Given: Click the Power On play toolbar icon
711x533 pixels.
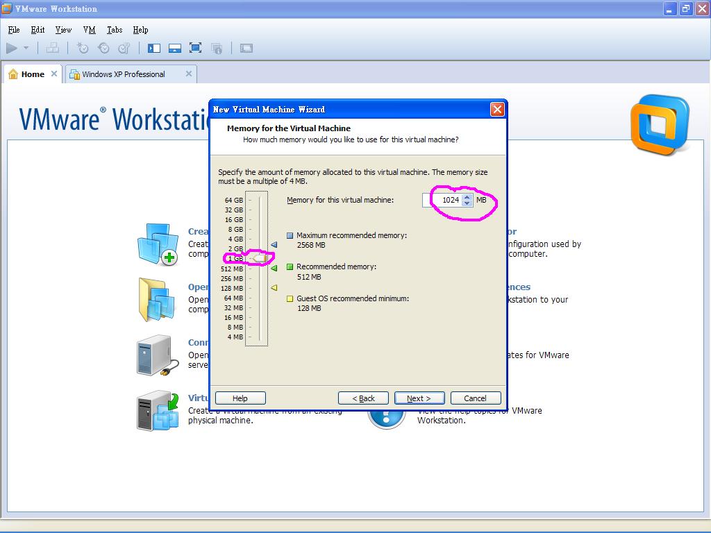Looking at the screenshot, I should pyautogui.click(x=12, y=48).
